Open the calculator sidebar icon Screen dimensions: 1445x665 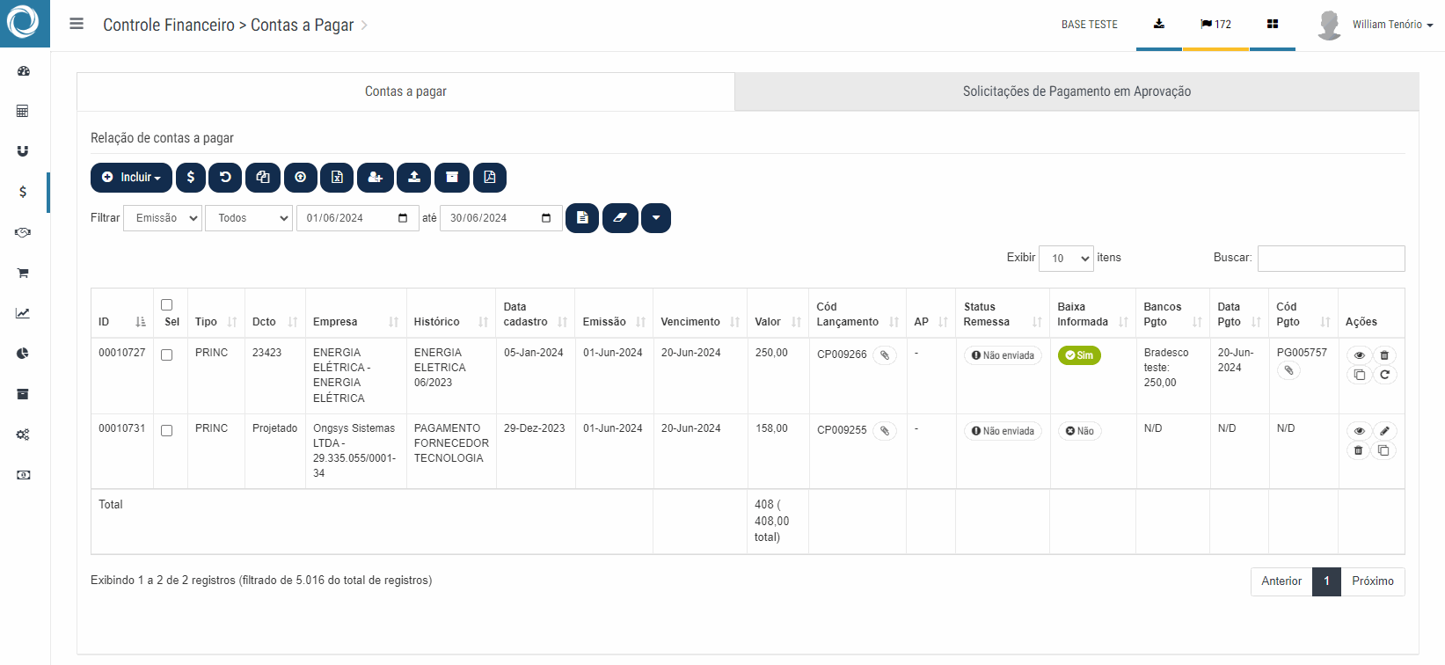(x=23, y=111)
